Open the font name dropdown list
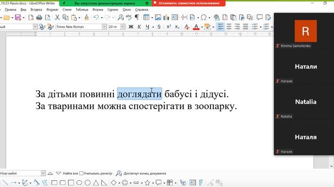 coord(104,26)
